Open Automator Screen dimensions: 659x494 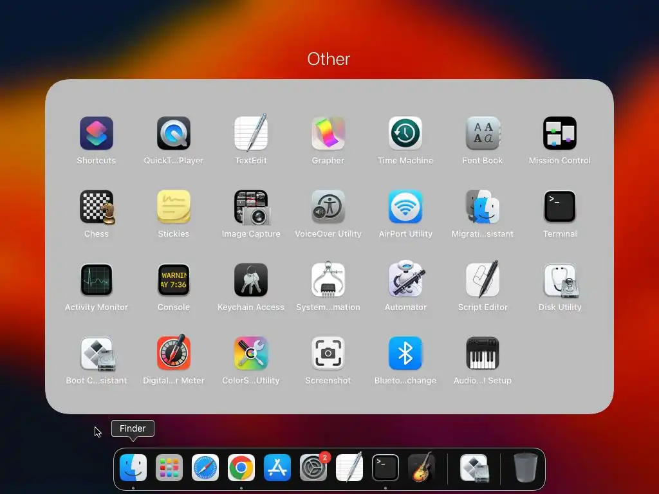(406, 280)
